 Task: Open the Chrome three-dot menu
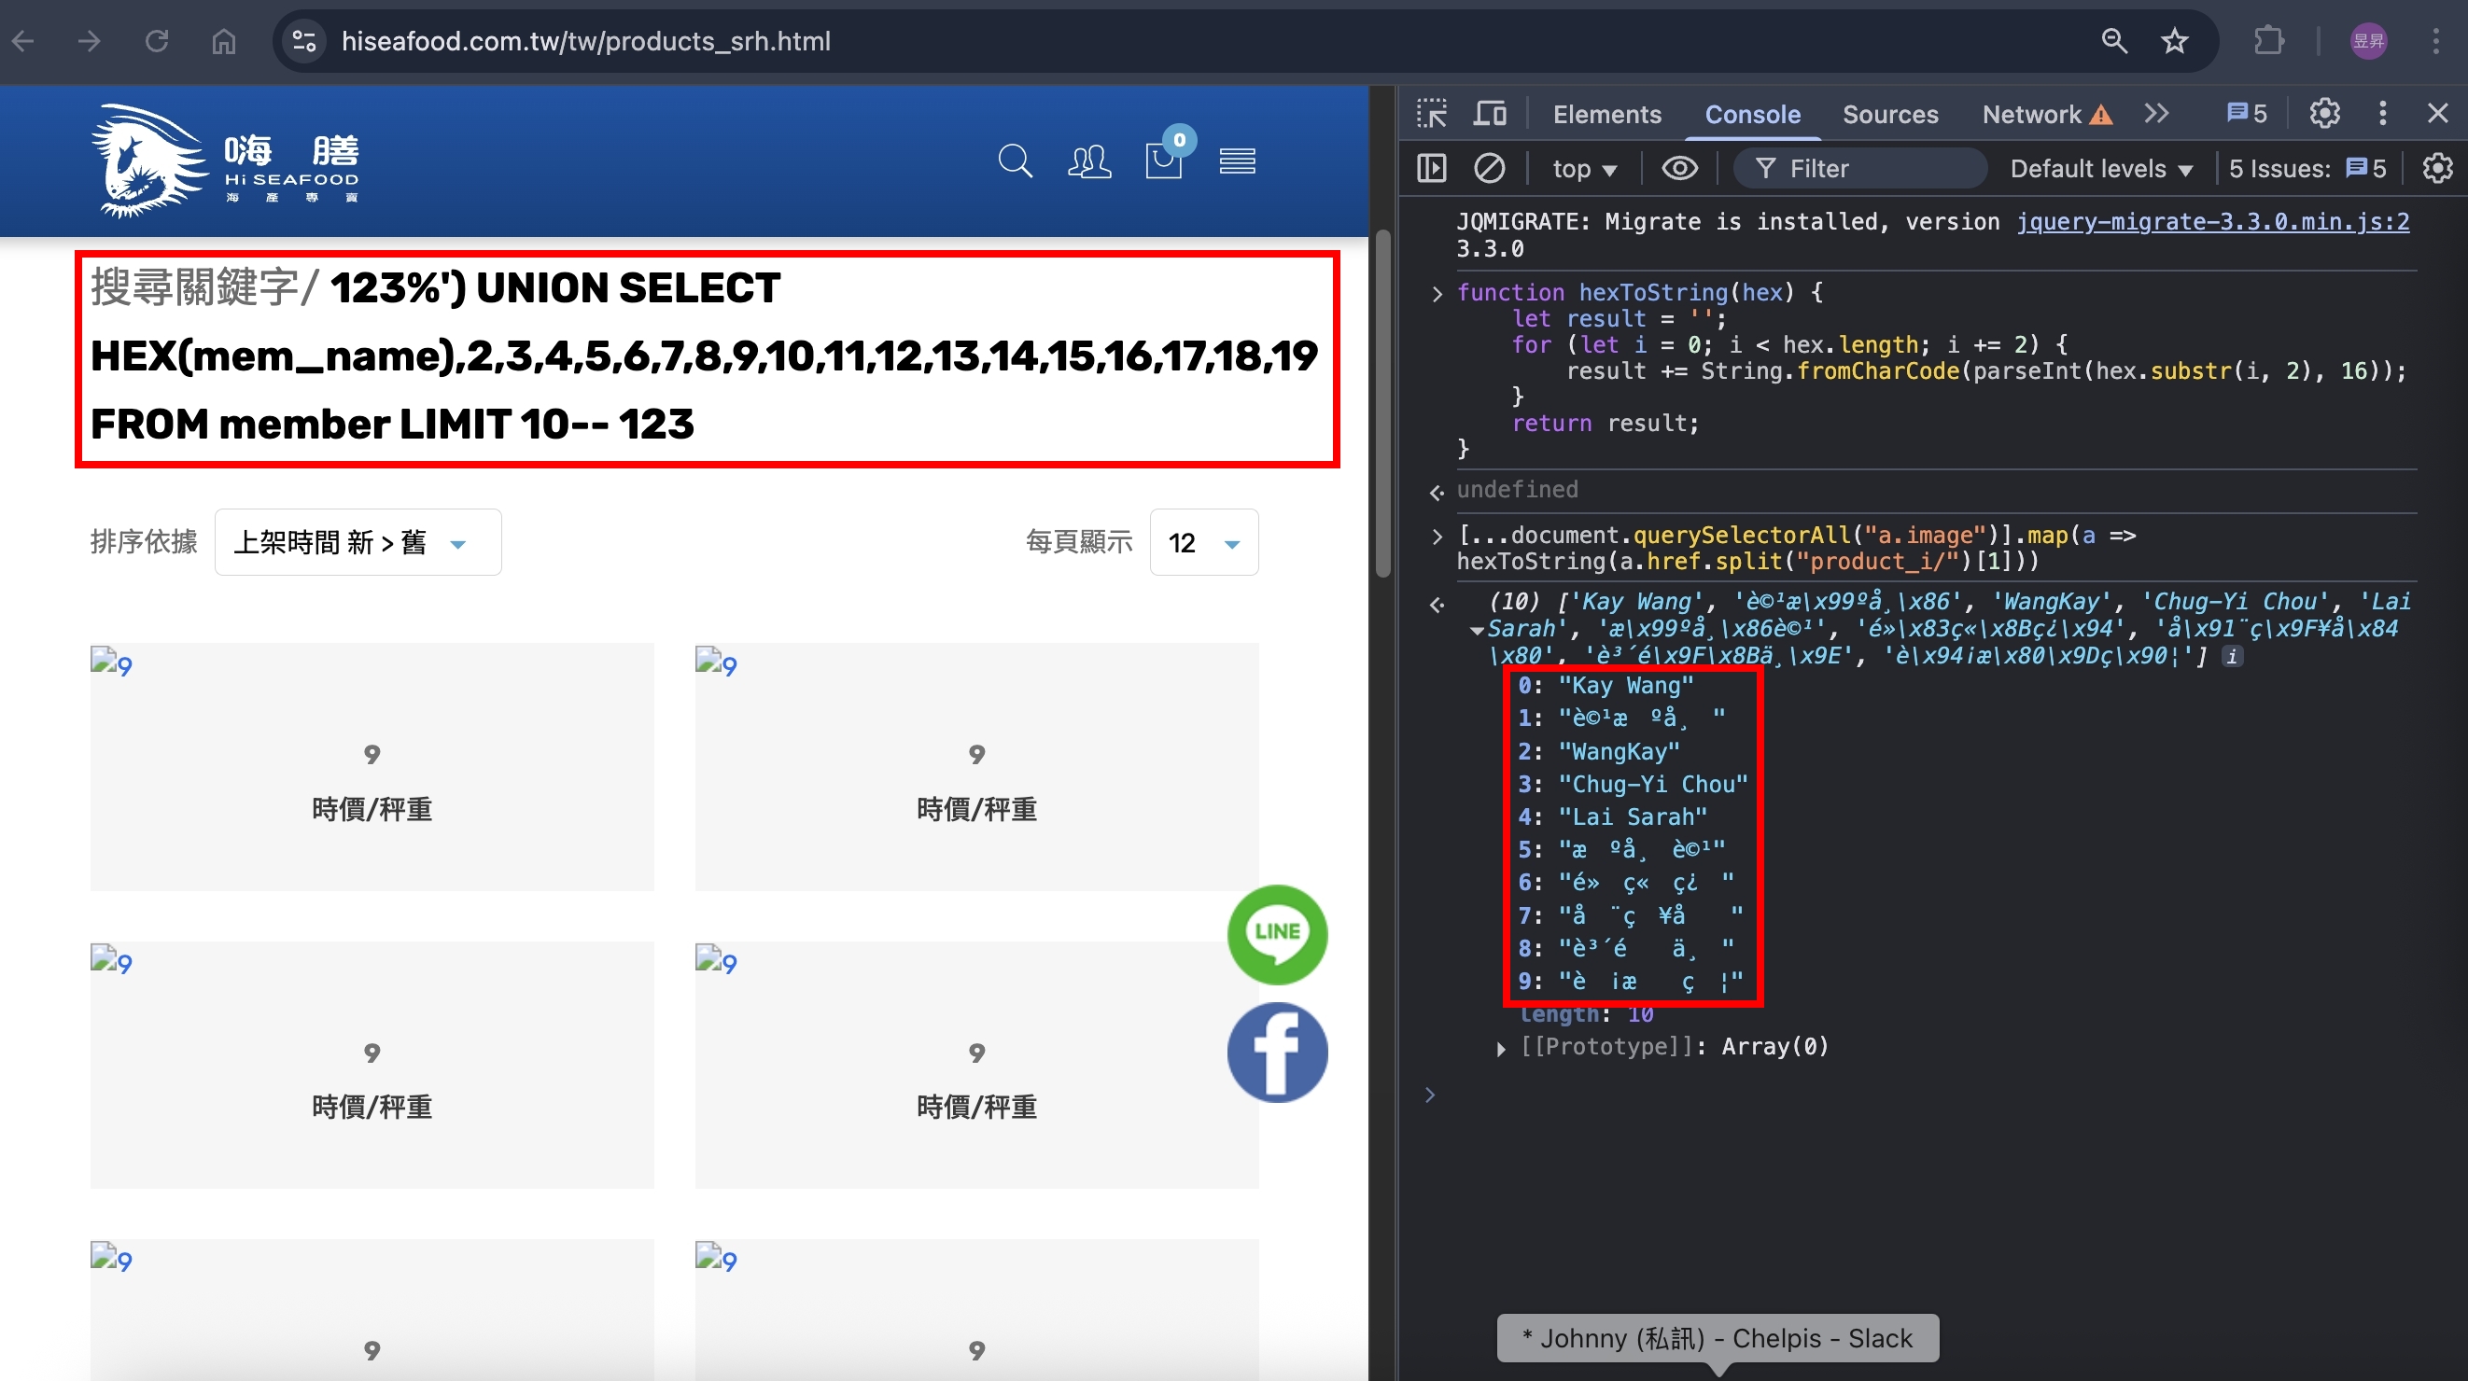tap(2436, 41)
